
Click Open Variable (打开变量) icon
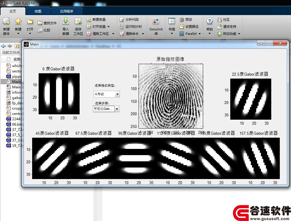pyautogui.click(x=89, y=27)
